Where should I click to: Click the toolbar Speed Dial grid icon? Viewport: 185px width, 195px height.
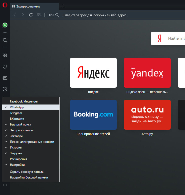[x=39, y=15]
